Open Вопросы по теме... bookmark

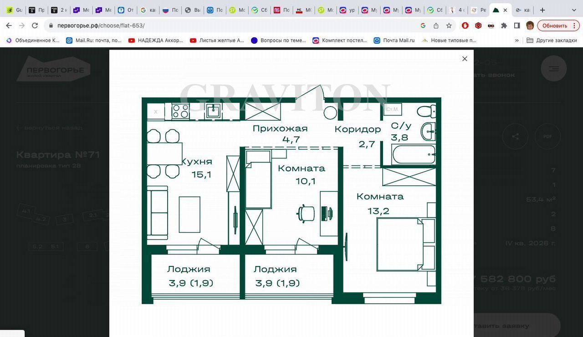(x=278, y=41)
